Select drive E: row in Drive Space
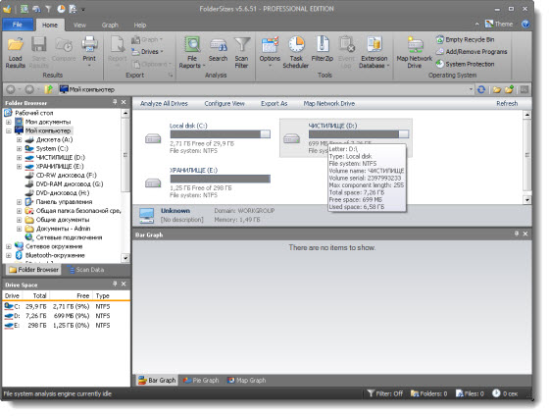The height and width of the screenshot is (416, 549). (66, 326)
